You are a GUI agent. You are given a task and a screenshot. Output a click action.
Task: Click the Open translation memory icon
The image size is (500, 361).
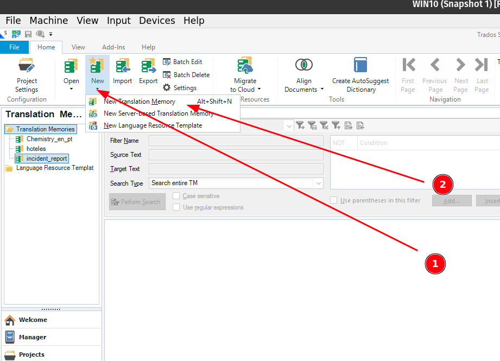click(71, 65)
